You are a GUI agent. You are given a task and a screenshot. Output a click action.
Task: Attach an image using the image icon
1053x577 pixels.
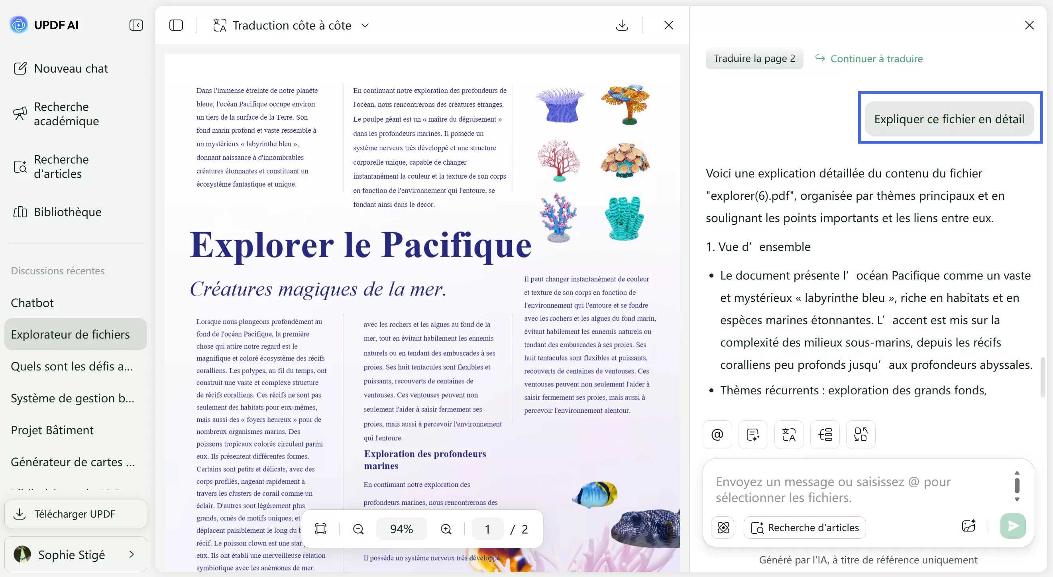pos(969,526)
